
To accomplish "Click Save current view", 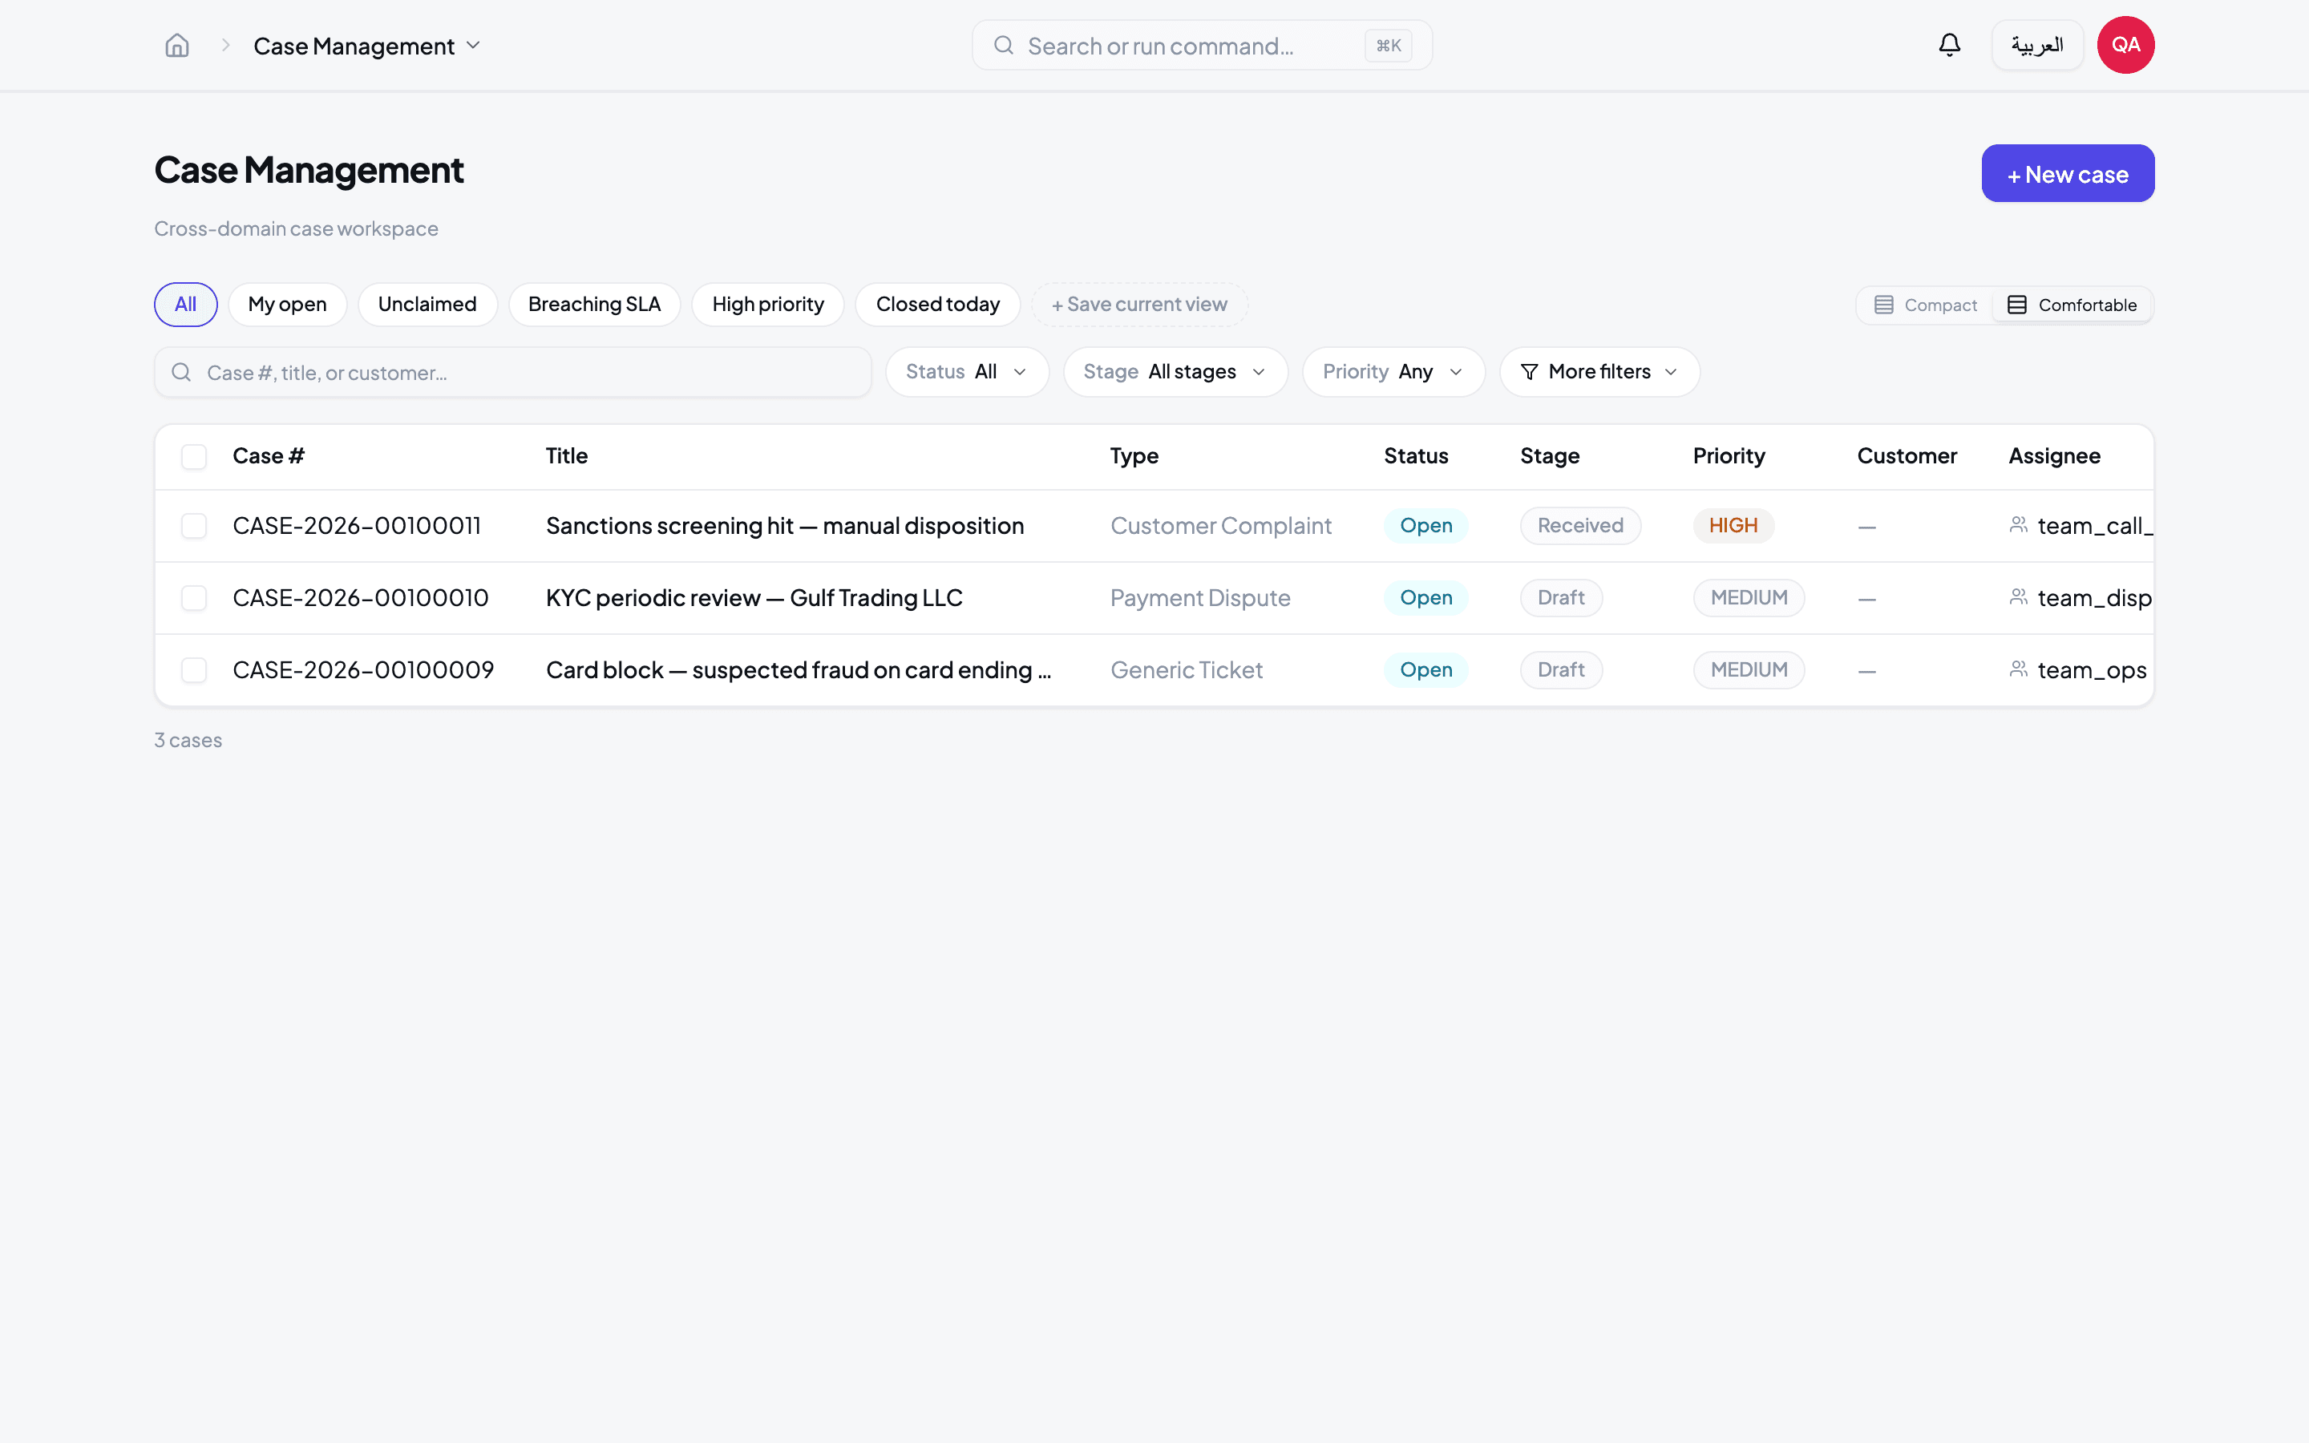I will click(1139, 305).
